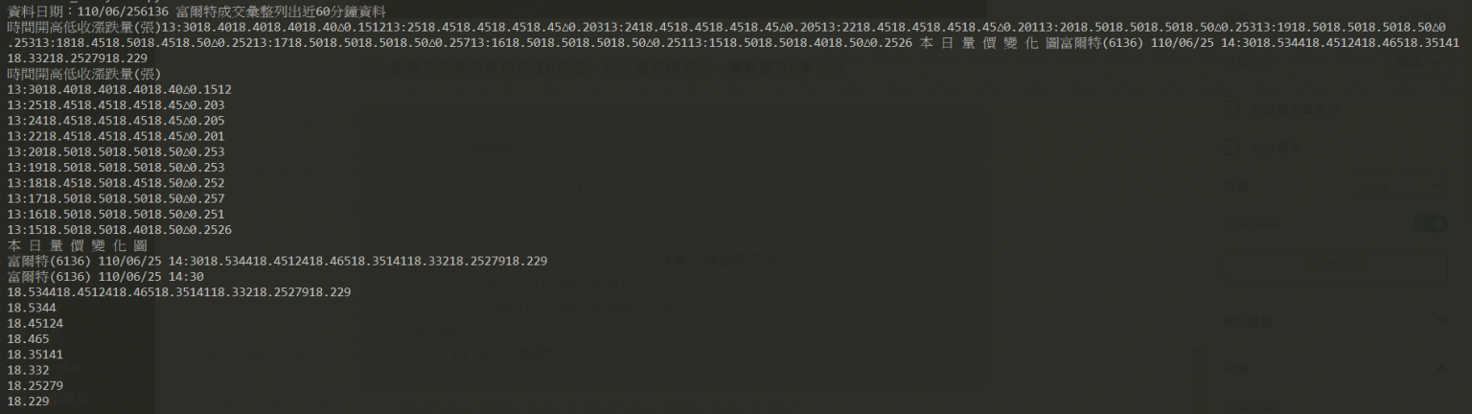Viewport: 1472px width, 414px height.
Task: Click the row starting with 13:22
Action: 115,136
